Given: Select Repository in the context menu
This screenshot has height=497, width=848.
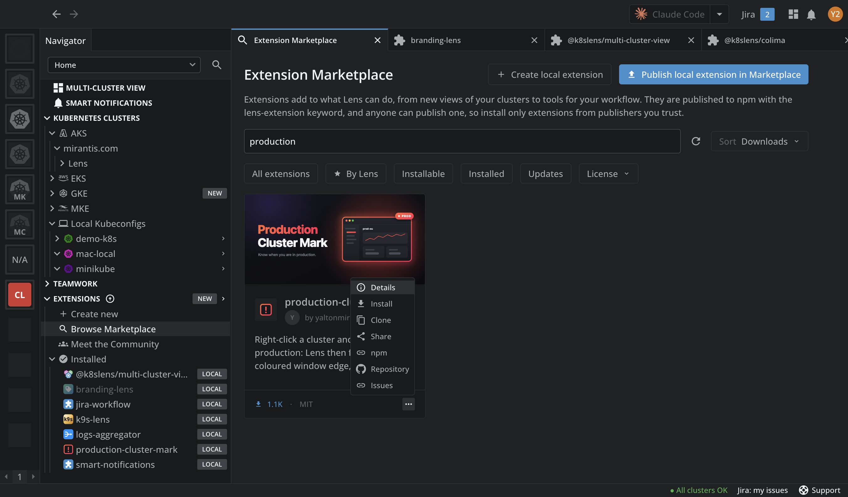Looking at the screenshot, I should [x=382, y=369].
